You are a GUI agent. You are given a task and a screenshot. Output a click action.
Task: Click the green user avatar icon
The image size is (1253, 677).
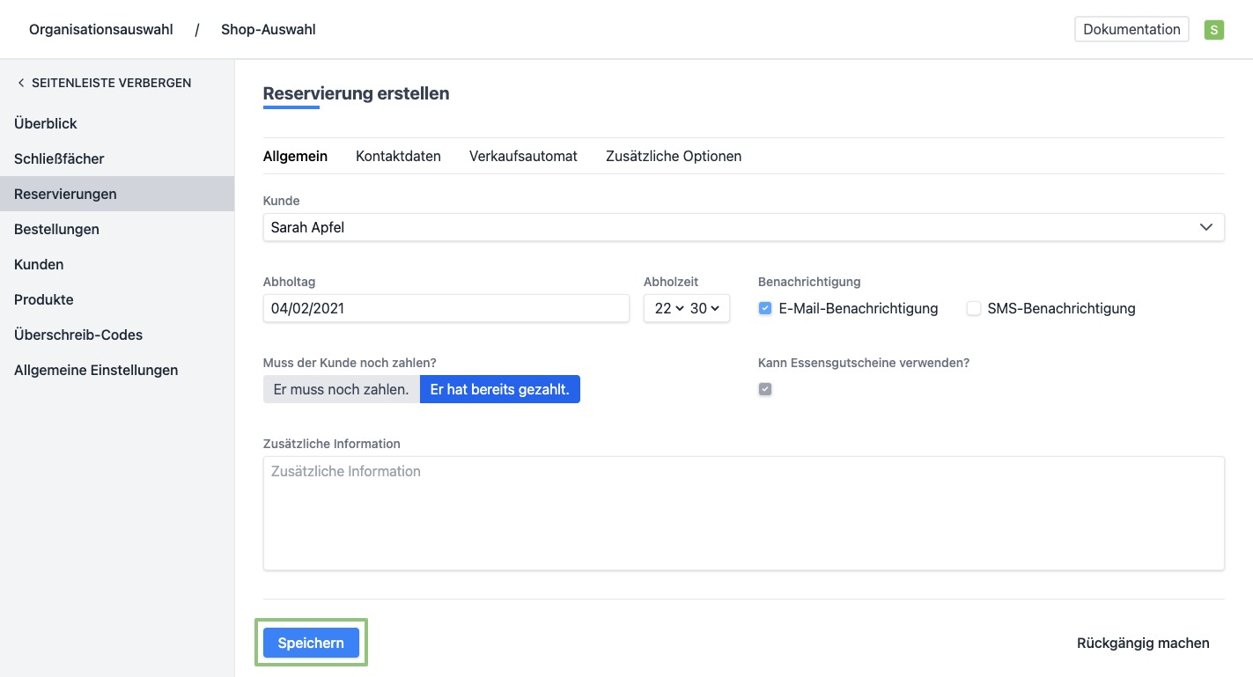click(x=1213, y=30)
